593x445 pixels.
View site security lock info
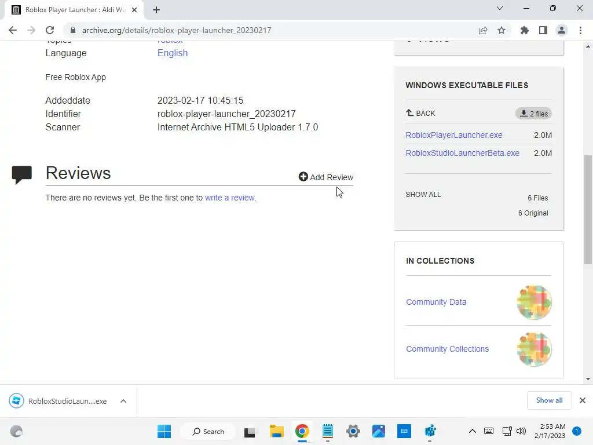[73, 30]
